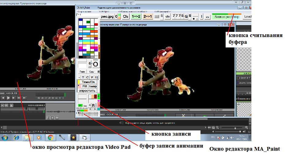Open the О программе menu in MA_Paint
Viewport: 286px width, 154px height.
click(84, 12)
